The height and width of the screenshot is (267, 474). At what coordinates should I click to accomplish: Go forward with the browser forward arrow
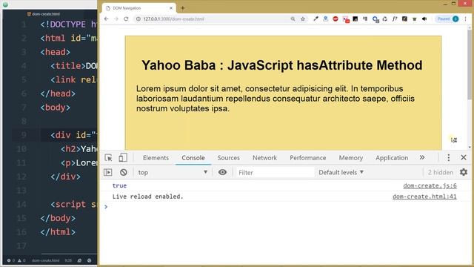pyautogui.click(x=116, y=19)
